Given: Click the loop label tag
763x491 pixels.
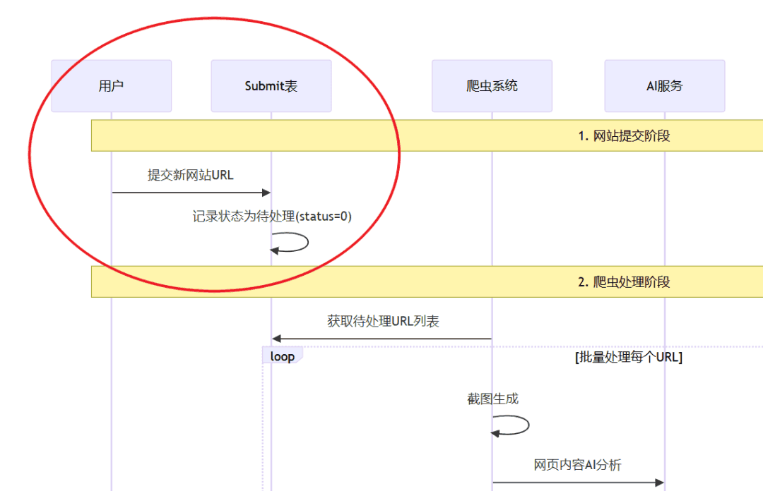Looking at the screenshot, I should (282, 356).
